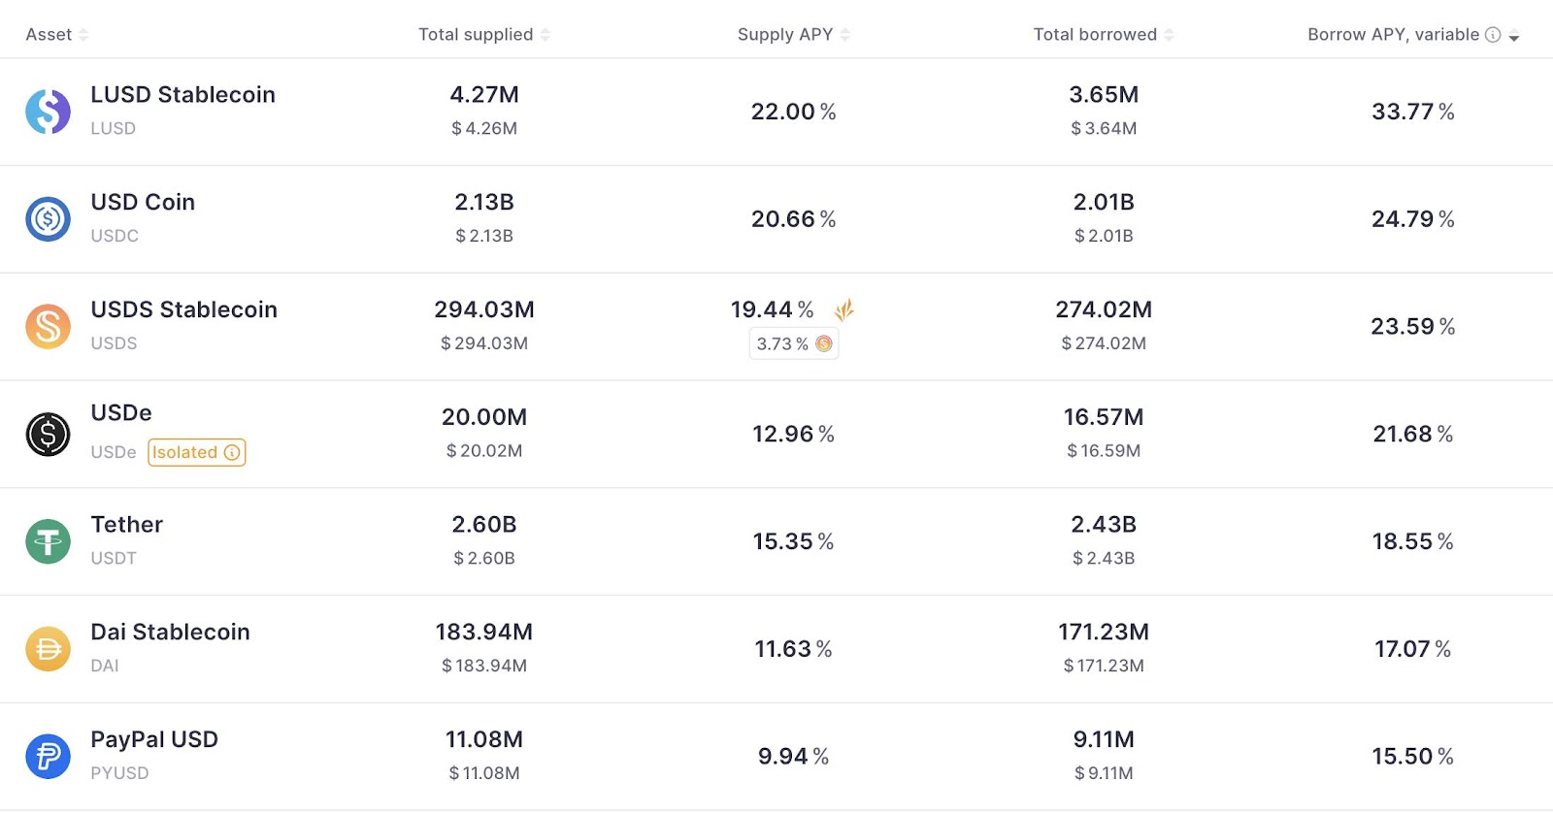Open the USD Coin asset name

(143, 202)
